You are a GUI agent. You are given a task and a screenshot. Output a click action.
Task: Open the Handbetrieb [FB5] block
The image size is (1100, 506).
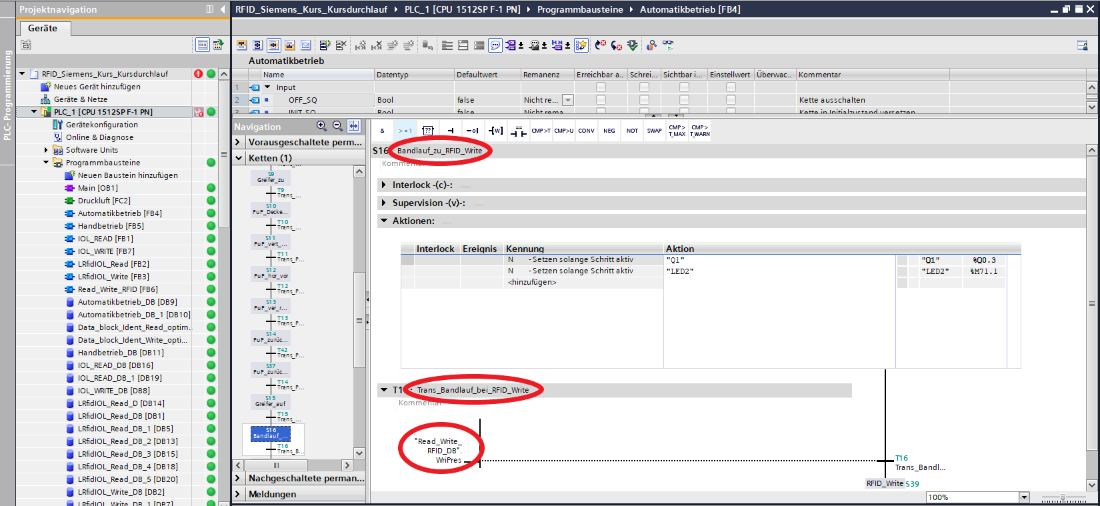[x=110, y=226]
